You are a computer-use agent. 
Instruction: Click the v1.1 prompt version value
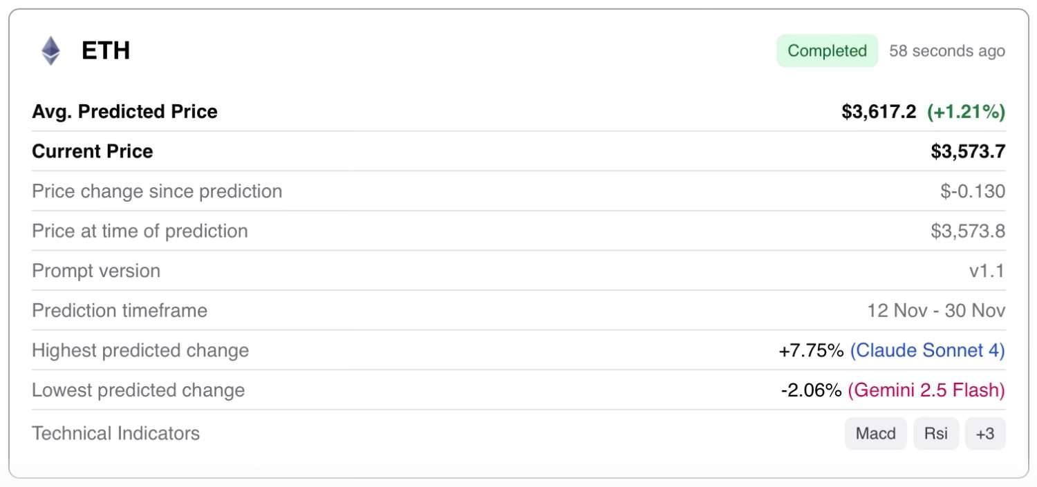(x=987, y=271)
